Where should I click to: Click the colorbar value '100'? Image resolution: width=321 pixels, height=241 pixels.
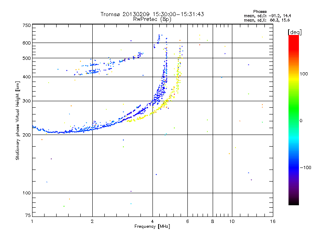tap(304, 74)
